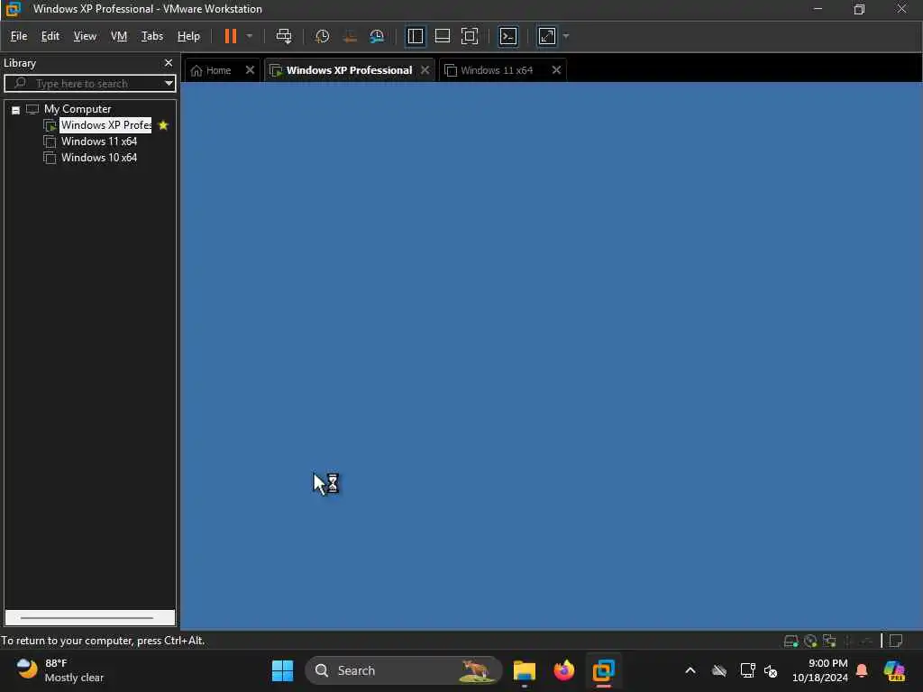This screenshot has width=923, height=692.
Task: Open the Edit menu
Action: (x=50, y=36)
